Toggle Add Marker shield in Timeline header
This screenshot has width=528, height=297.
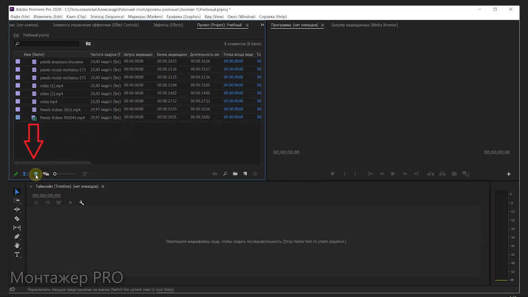coord(70,203)
